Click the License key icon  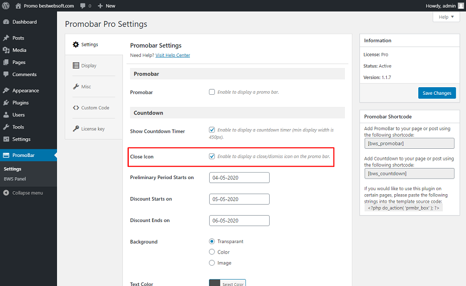pos(76,129)
